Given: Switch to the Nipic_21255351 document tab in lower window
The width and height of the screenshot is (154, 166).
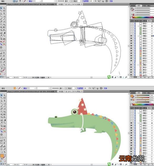Looking at the screenshot, I should [32, 91].
